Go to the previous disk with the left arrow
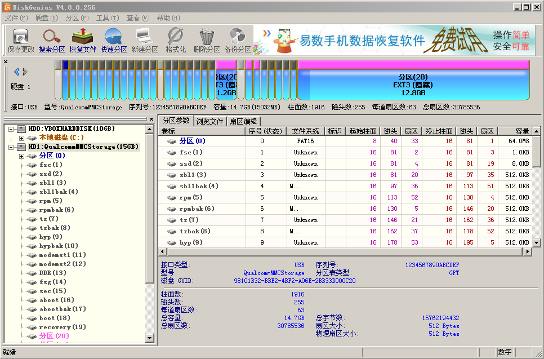The width and height of the screenshot is (544, 359). (x=16, y=72)
